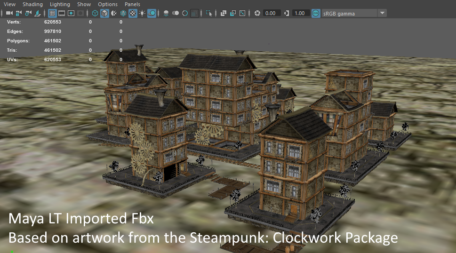456x253 pixels.
Task: Click the exposure aperture icon
Action: point(257,13)
